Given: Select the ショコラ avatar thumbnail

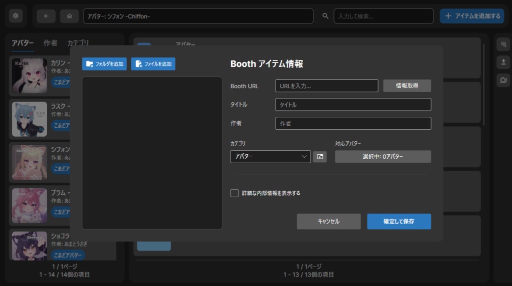Looking at the screenshot, I should click(29, 246).
